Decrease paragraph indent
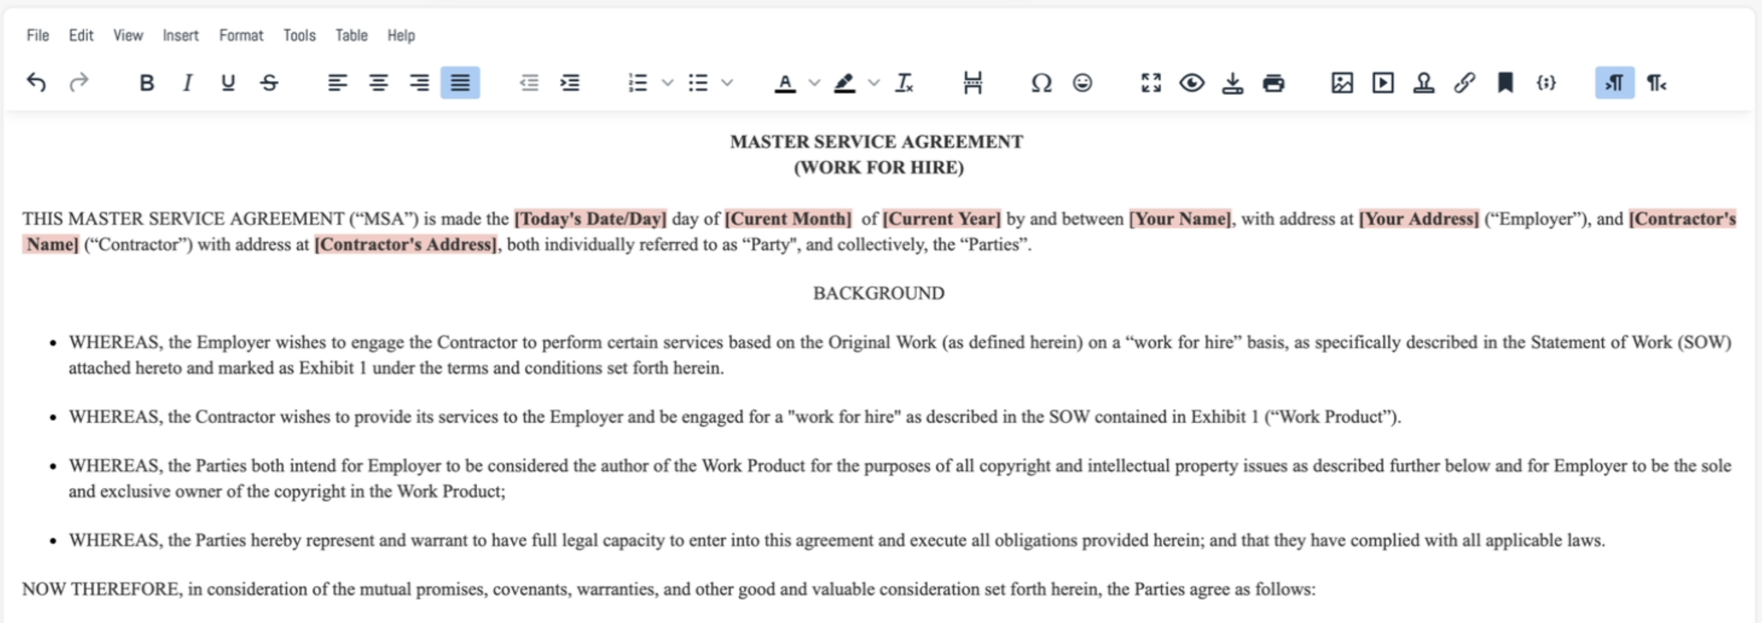This screenshot has height=623, width=1762. [x=528, y=83]
